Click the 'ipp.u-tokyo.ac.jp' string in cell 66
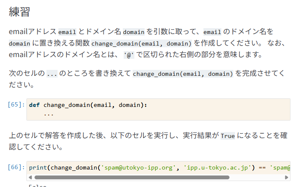Image resolution: width=296 pixels, height=187 pixels. pos(217,167)
